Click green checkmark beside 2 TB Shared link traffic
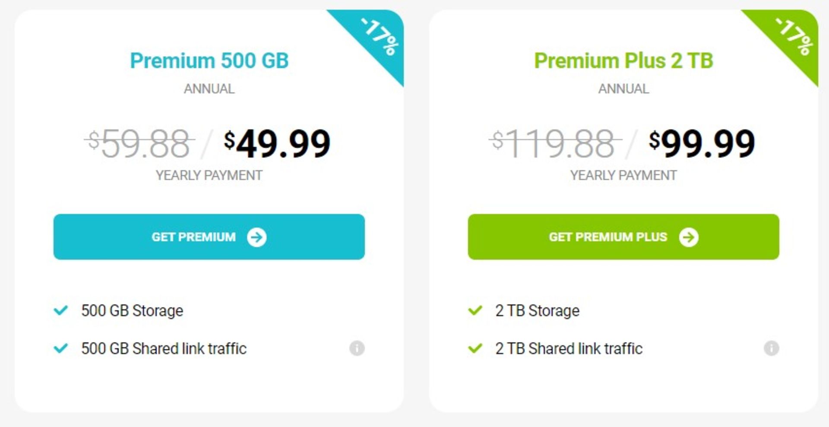This screenshot has width=829, height=427. pyautogui.click(x=475, y=348)
